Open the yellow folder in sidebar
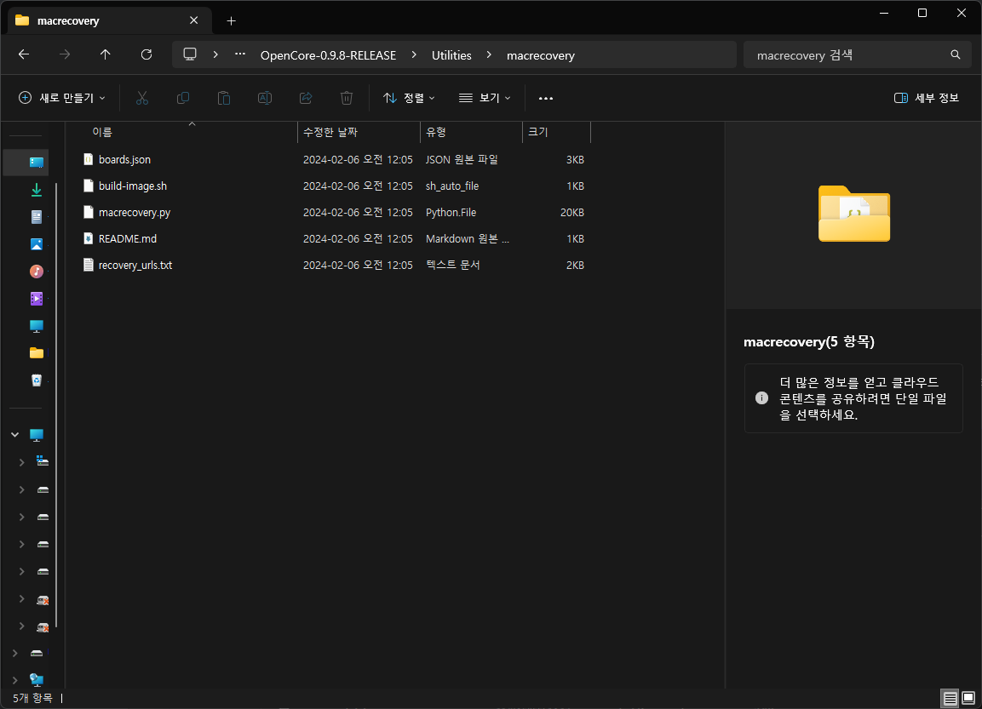Image resolution: width=982 pixels, height=709 pixels. click(37, 353)
